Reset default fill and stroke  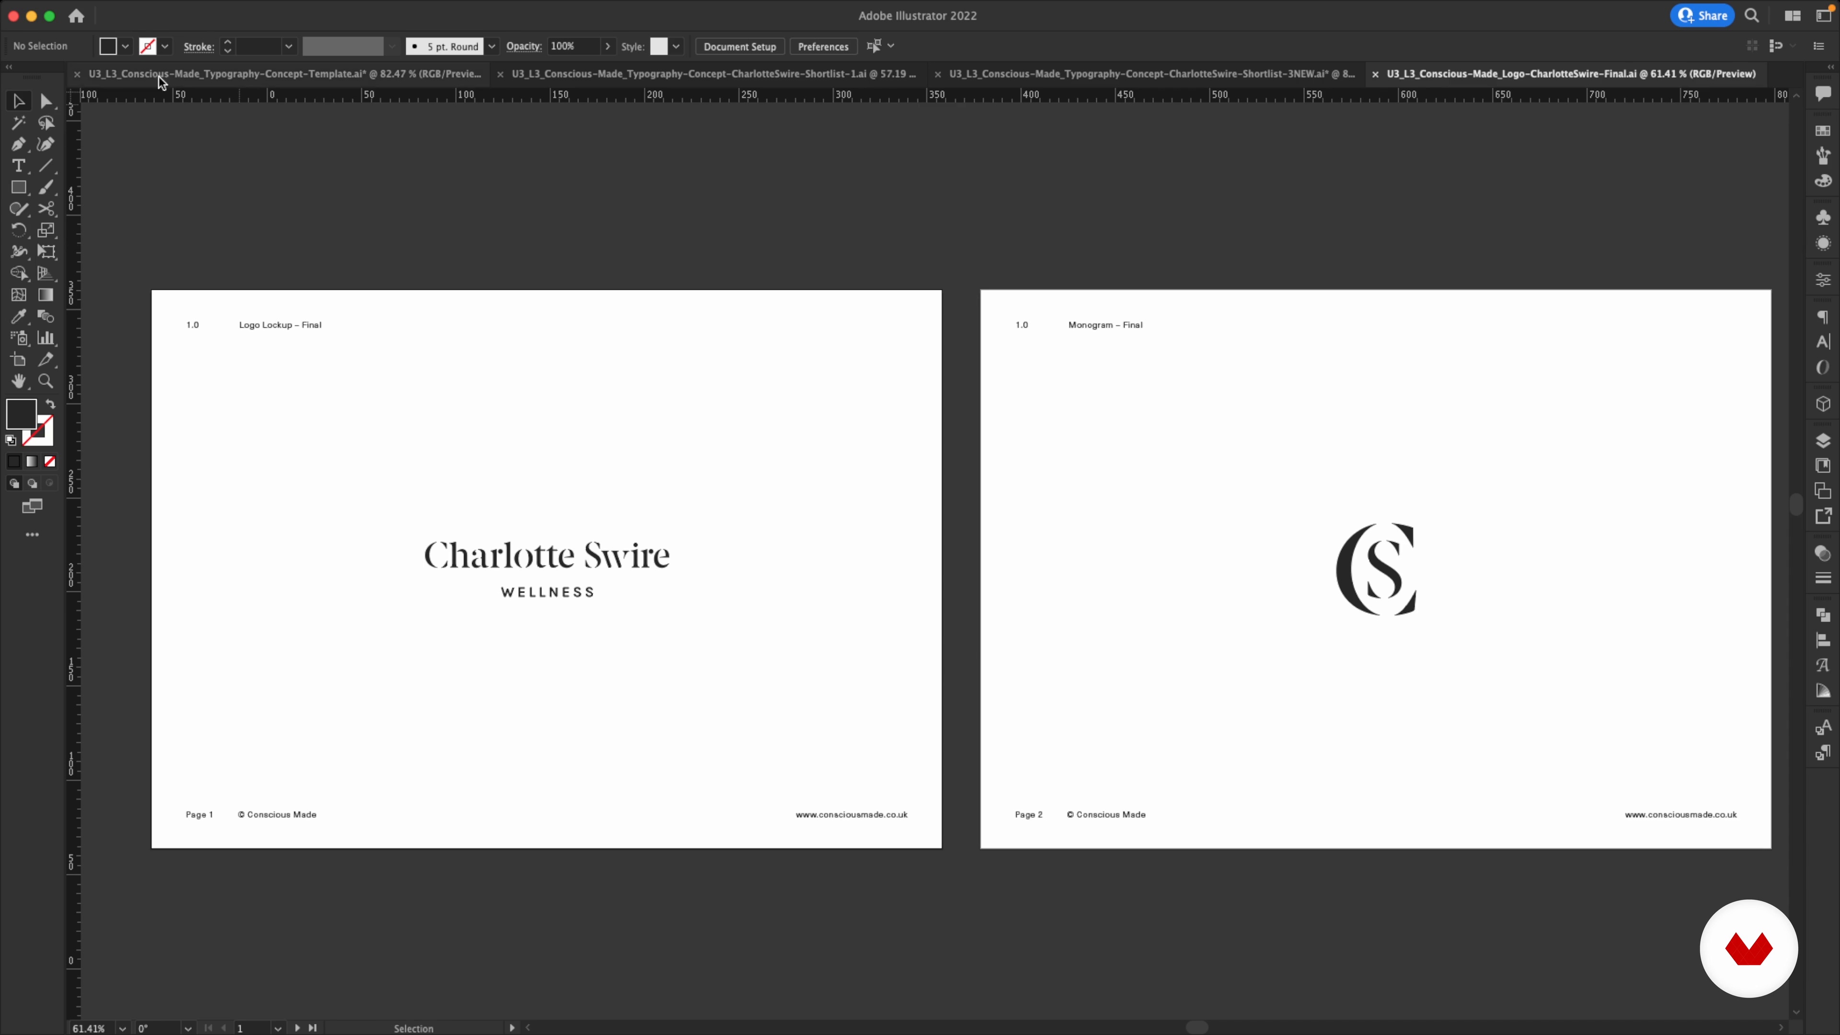click(11, 440)
